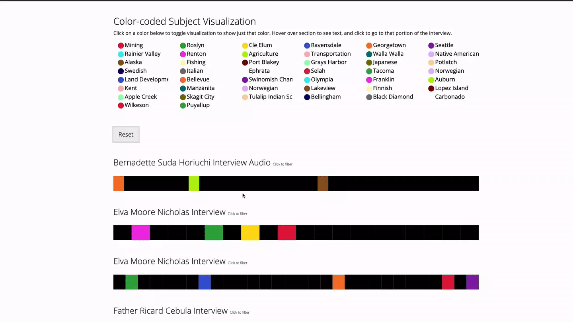The width and height of the screenshot is (573, 322).
Task: Toggle the Bellevue orange swatch
Action: coord(183,80)
